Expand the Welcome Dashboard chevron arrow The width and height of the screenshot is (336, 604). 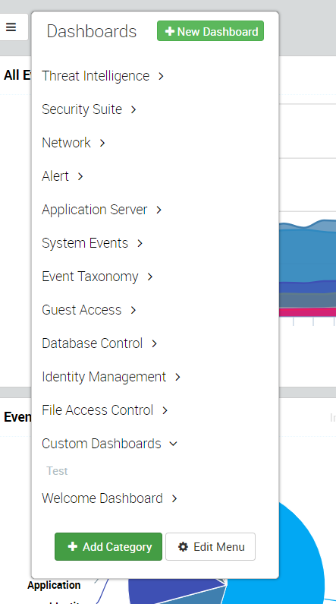tap(174, 499)
